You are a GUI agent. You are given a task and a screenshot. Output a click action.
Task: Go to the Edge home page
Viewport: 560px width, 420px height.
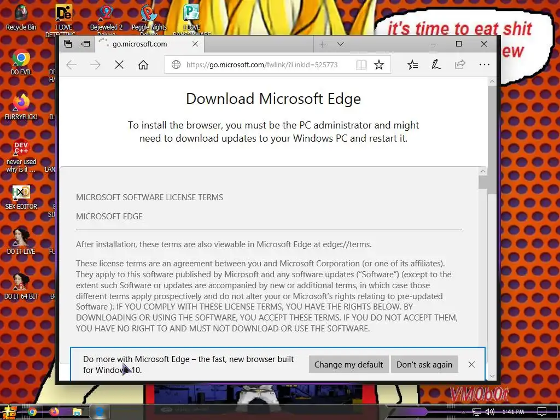point(143,65)
